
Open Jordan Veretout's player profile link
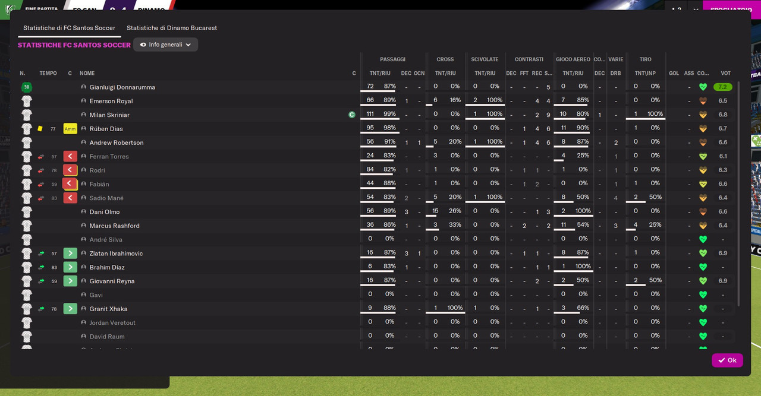(112, 323)
